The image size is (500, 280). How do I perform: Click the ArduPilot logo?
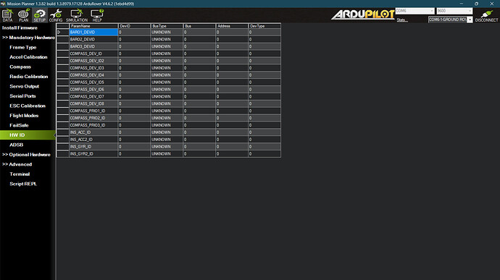(x=363, y=14)
